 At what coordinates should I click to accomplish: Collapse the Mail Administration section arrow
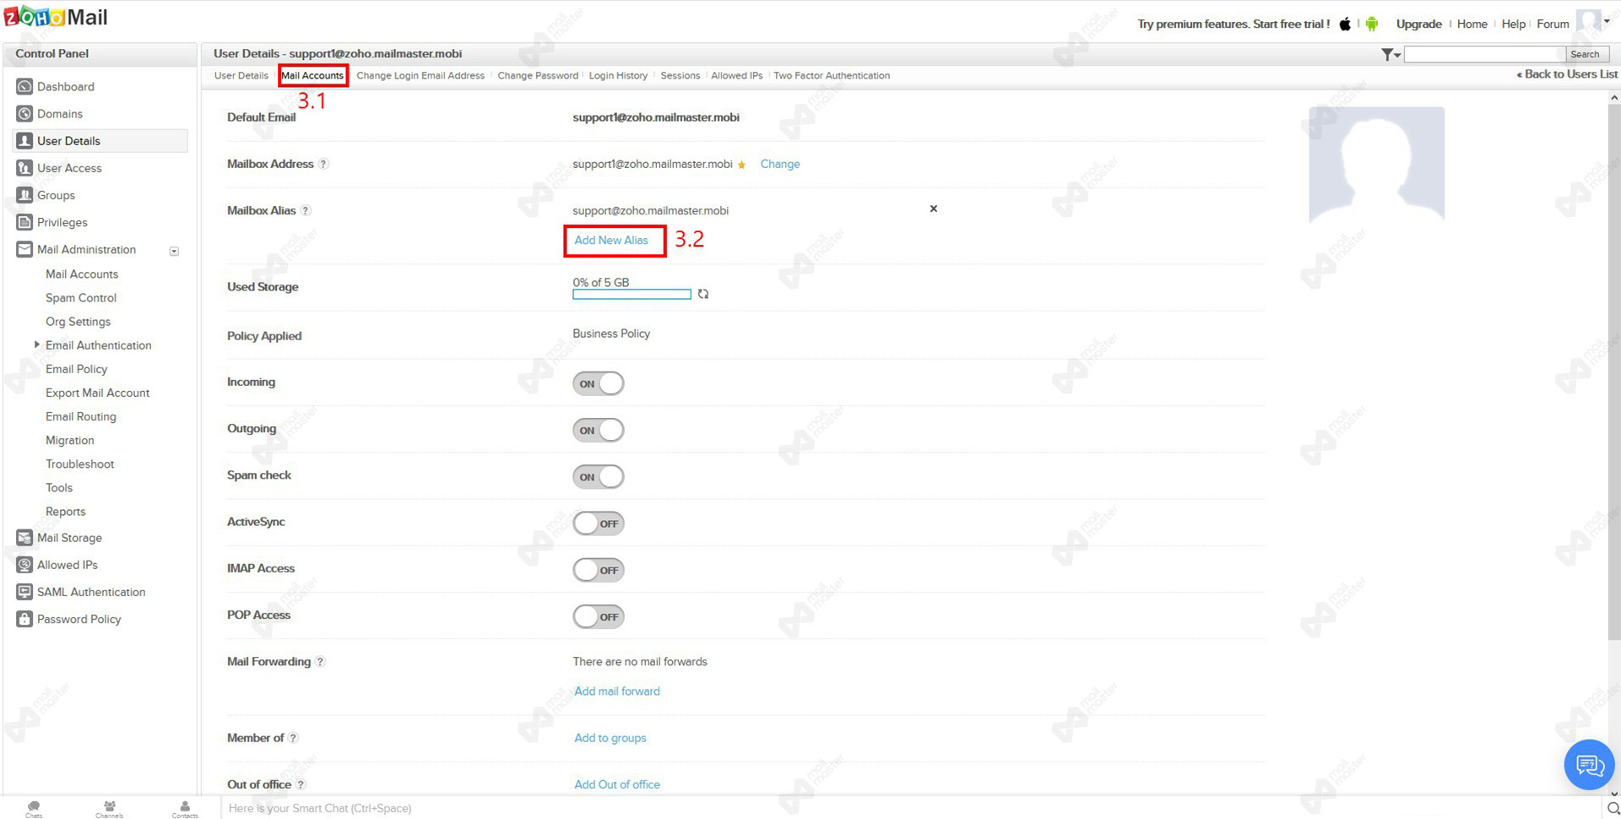(x=174, y=251)
